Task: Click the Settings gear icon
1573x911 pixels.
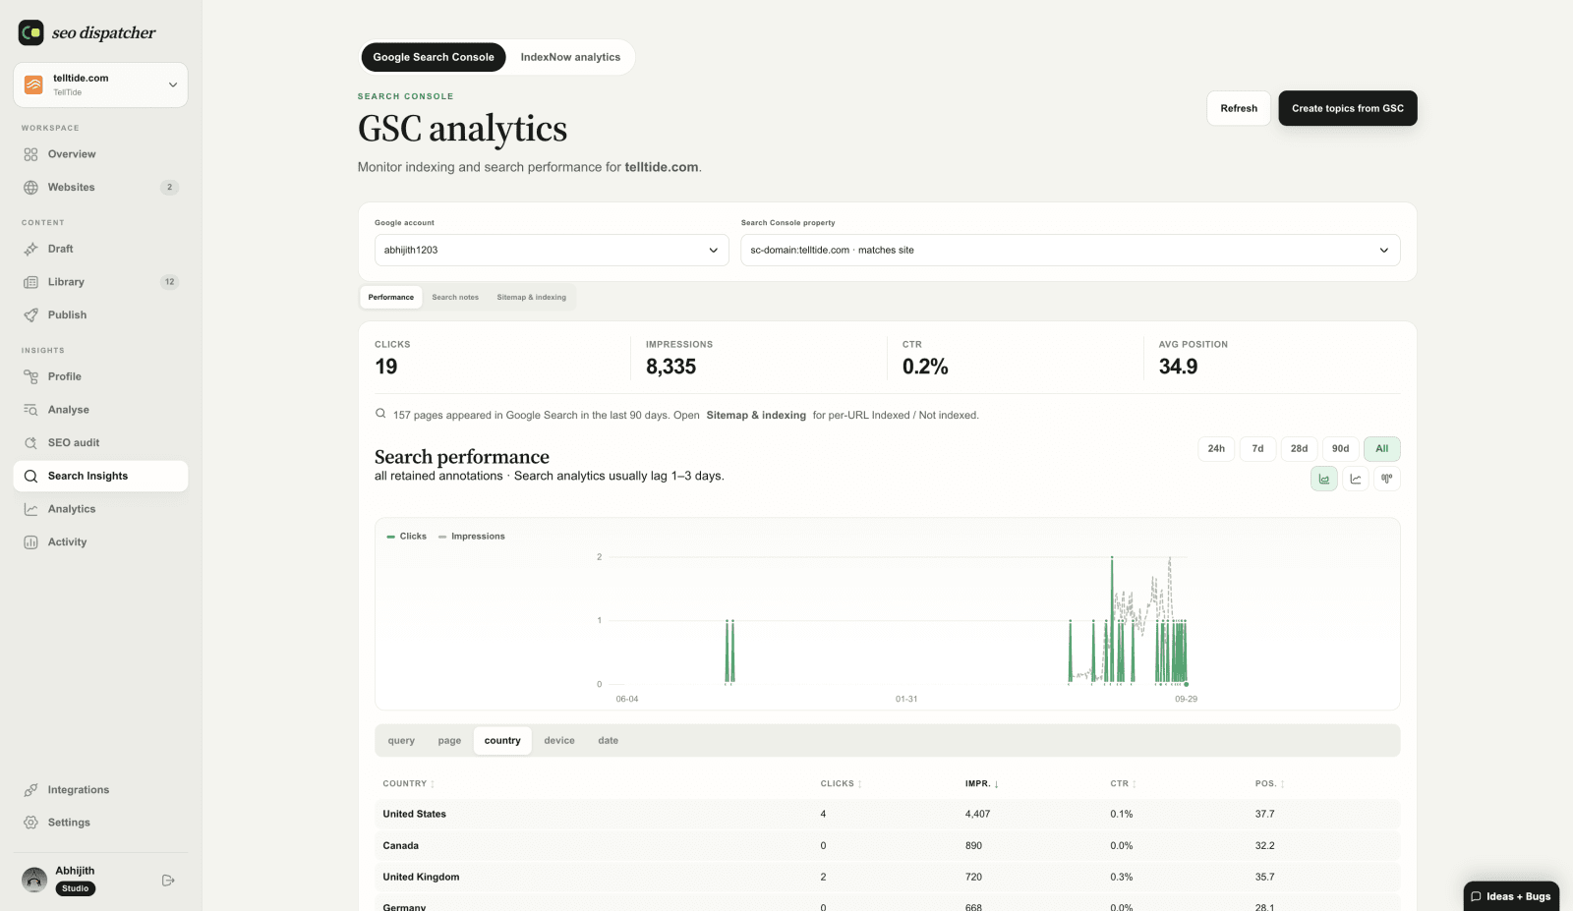Action: pos(30,823)
